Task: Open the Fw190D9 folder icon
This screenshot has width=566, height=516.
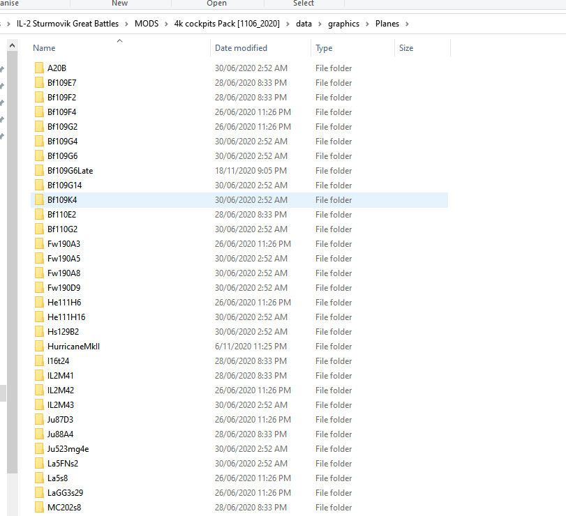Action: 40,287
